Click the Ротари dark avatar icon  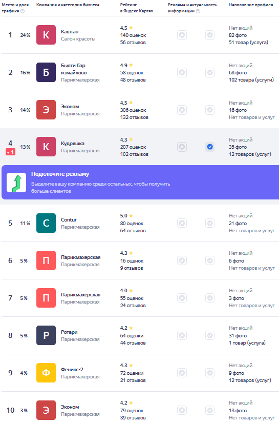tap(46, 335)
